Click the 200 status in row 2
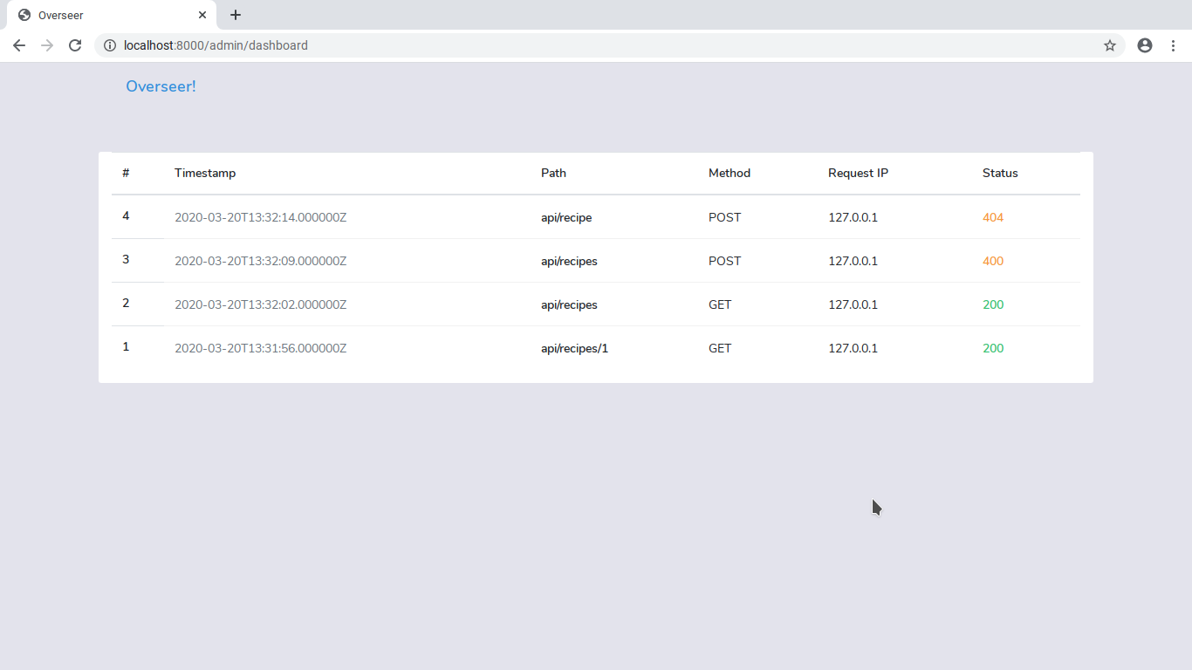This screenshot has width=1192, height=670. click(x=993, y=304)
